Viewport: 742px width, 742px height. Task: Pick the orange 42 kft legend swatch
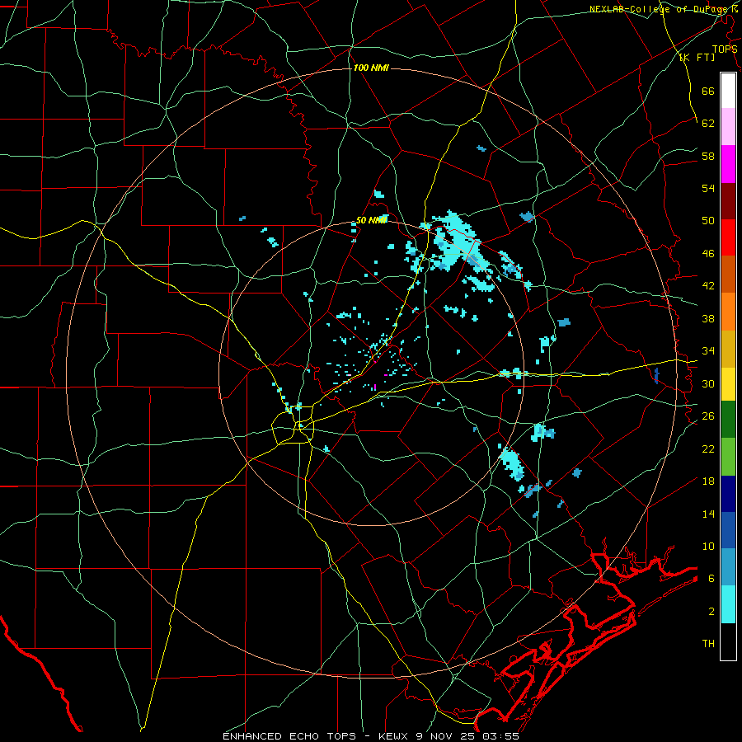(x=728, y=312)
